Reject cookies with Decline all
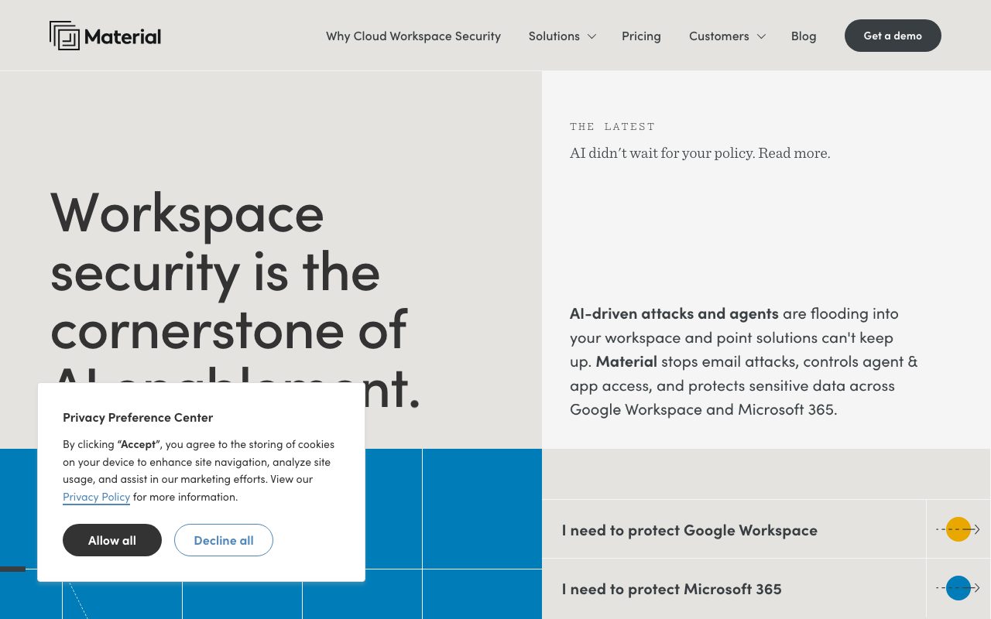The height and width of the screenshot is (619, 991). click(x=224, y=540)
